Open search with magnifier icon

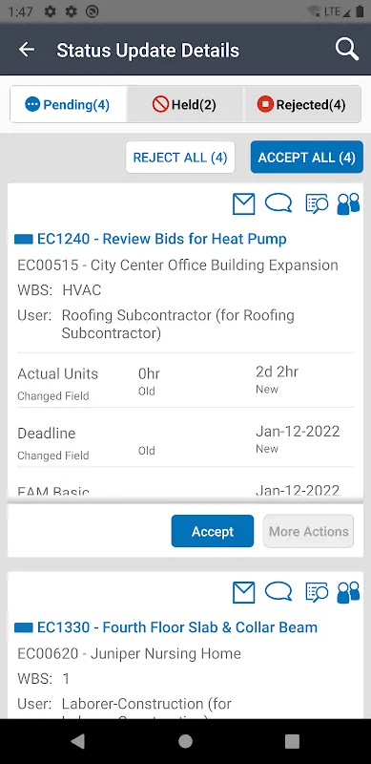(346, 50)
